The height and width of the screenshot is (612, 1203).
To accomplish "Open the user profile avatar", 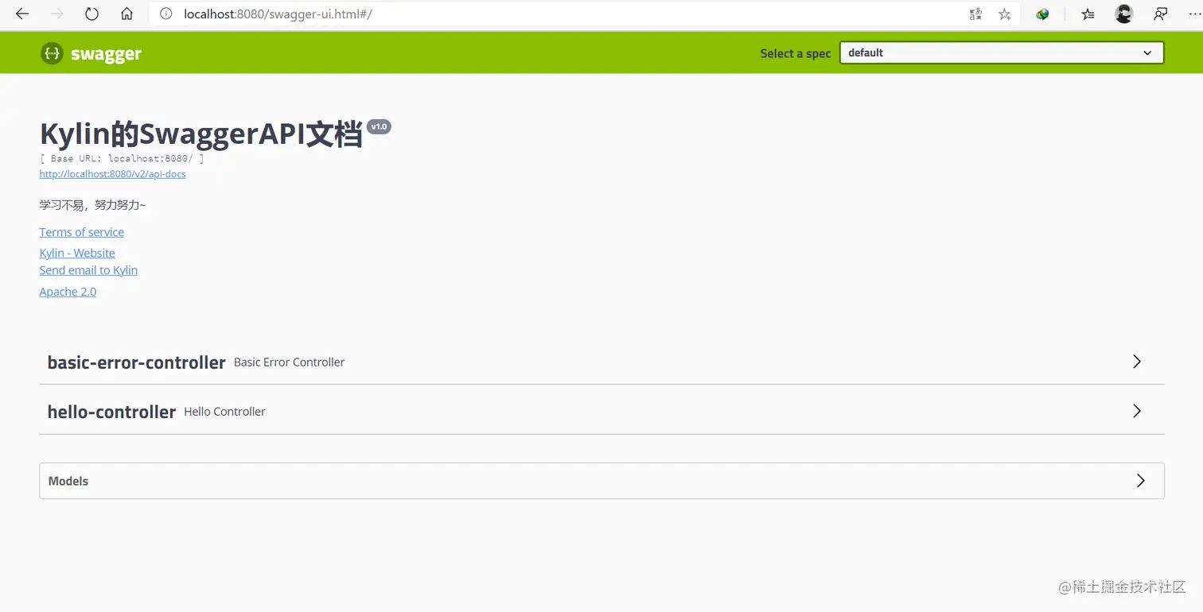I will [1124, 14].
